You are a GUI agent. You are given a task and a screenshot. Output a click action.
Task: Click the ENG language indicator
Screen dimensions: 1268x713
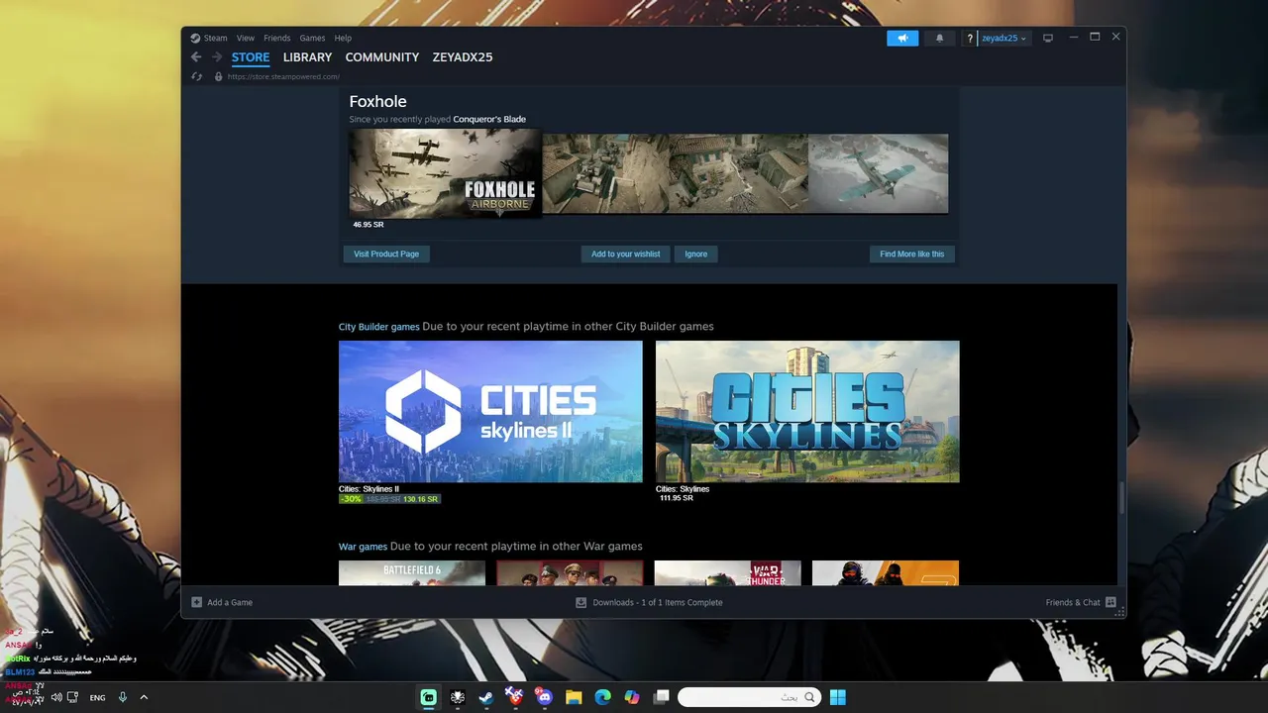(97, 697)
